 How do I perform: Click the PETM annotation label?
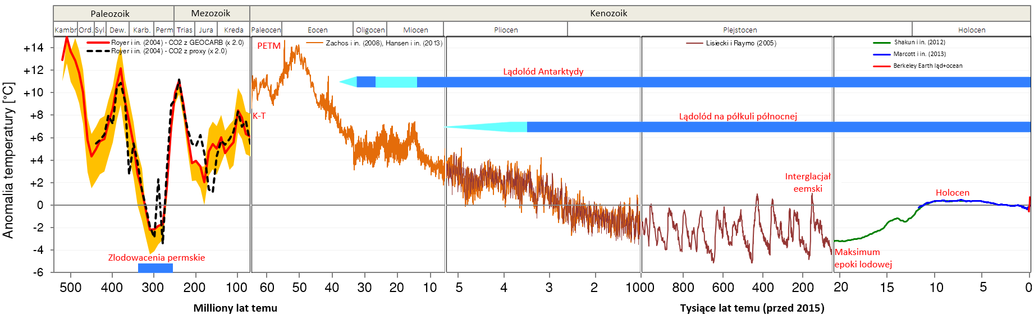click(x=268, y=46)
